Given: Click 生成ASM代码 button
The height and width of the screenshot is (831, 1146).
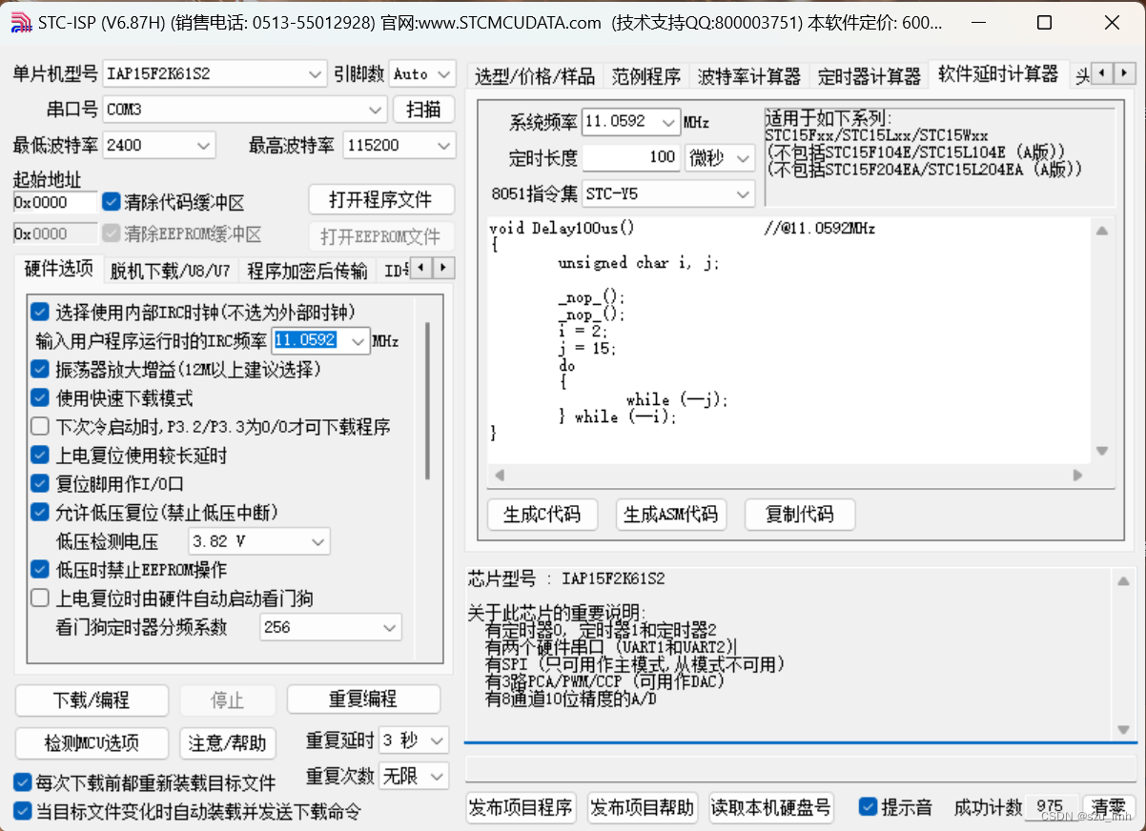Looking at the screenshot, I should (670, 515).
